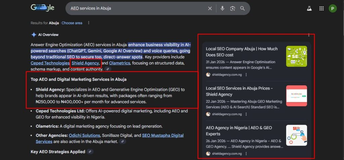Click shieldagency favicon under AEO Agency in Nigeria
The width and height of the screenshot is (344, 160).
[x=208, y=154]
